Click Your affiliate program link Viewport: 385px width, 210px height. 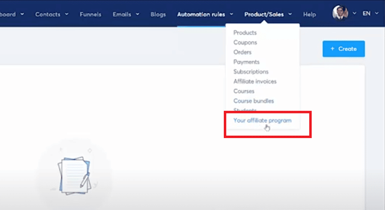coord(262,121)
